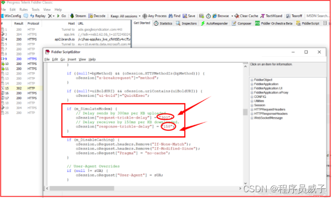Open Fiddler View menu

(x=47, y=10)
